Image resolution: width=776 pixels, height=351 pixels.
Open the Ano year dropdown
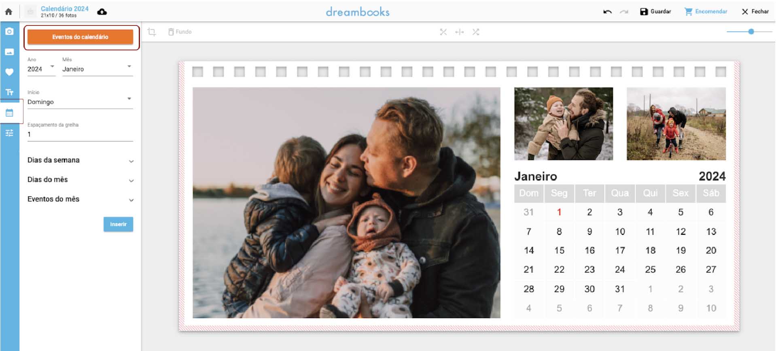pos(41,69)
